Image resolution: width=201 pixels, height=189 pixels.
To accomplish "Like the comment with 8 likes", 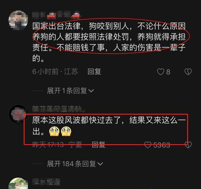I will pyautogui.click(x=160, y=72).
